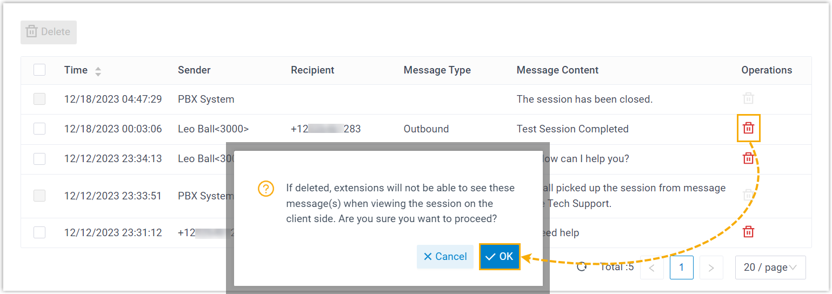Toggle the select-all checkbox in header
Viewport: 832px width, 294px height.
pyautogui.click(x=39, y=70)
